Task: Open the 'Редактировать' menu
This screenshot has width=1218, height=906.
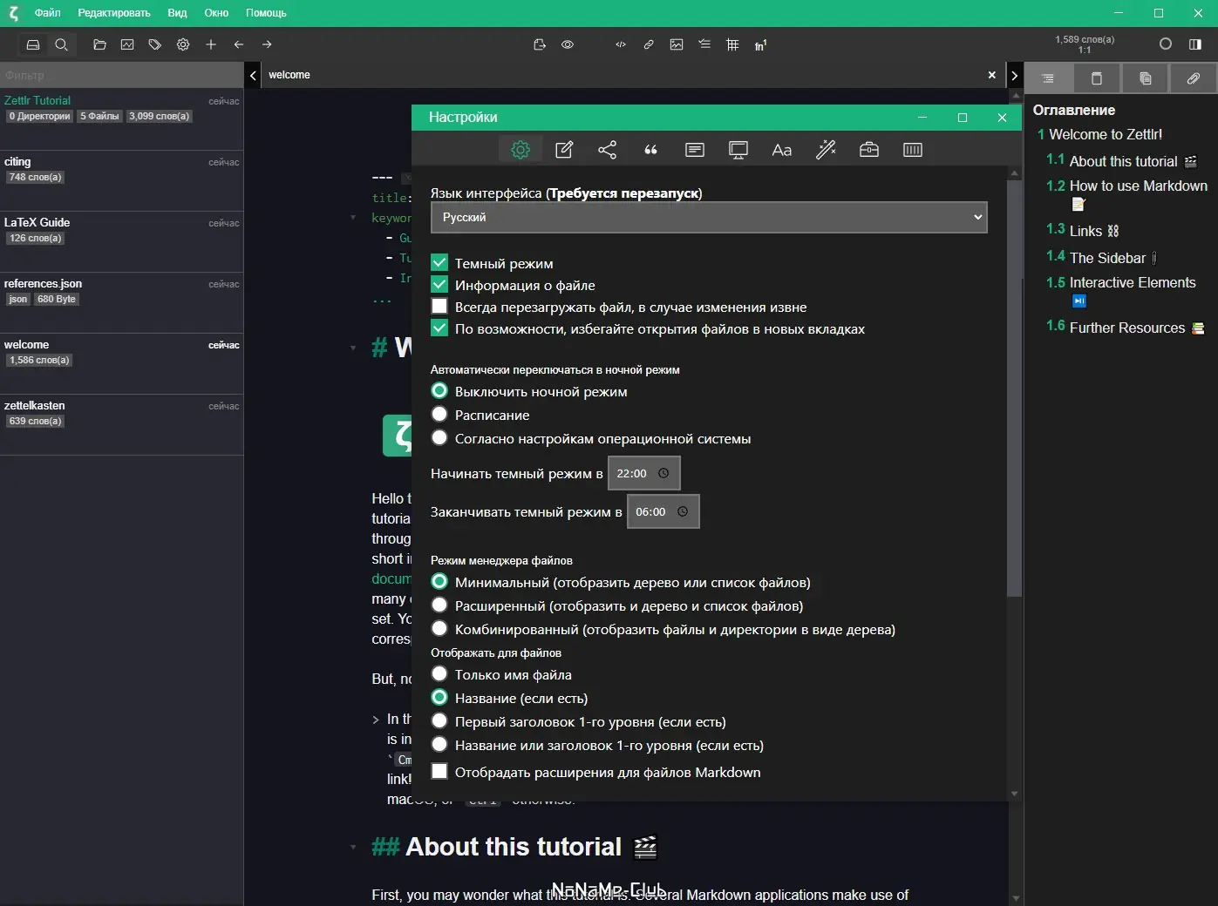Action: pos(114,13)
